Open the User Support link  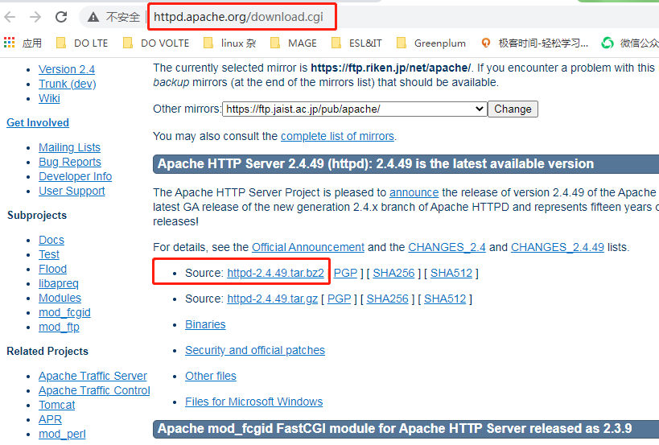pos(72,191)
